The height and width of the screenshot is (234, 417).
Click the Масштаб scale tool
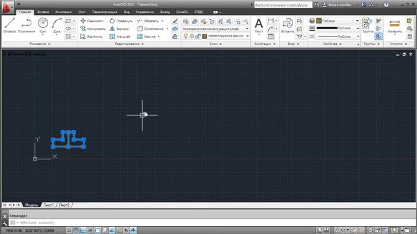tap(120, 36)
